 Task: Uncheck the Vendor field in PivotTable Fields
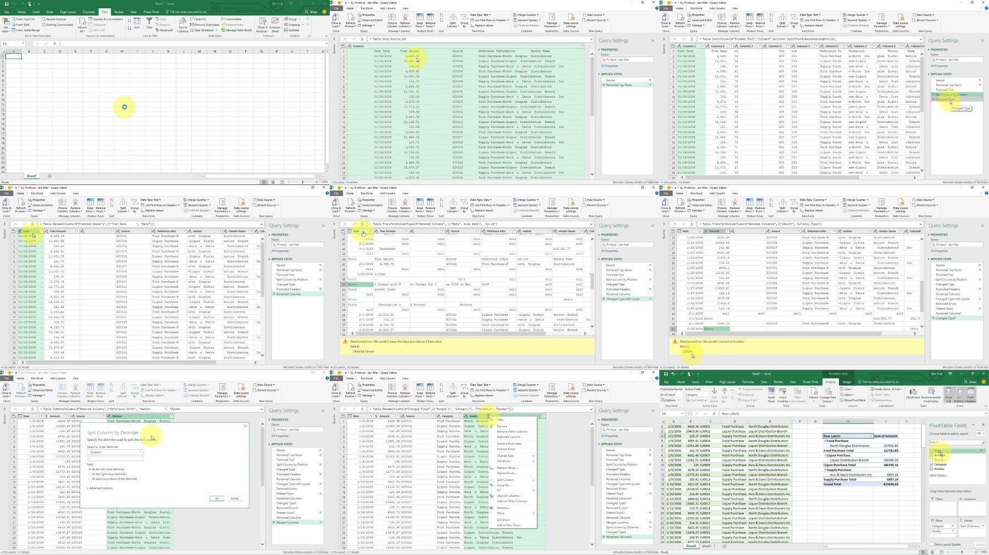pos(931,469)
